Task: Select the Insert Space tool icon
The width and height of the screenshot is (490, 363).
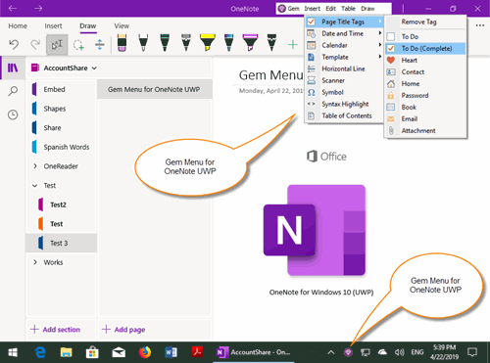Action: [x=100, y=45]
